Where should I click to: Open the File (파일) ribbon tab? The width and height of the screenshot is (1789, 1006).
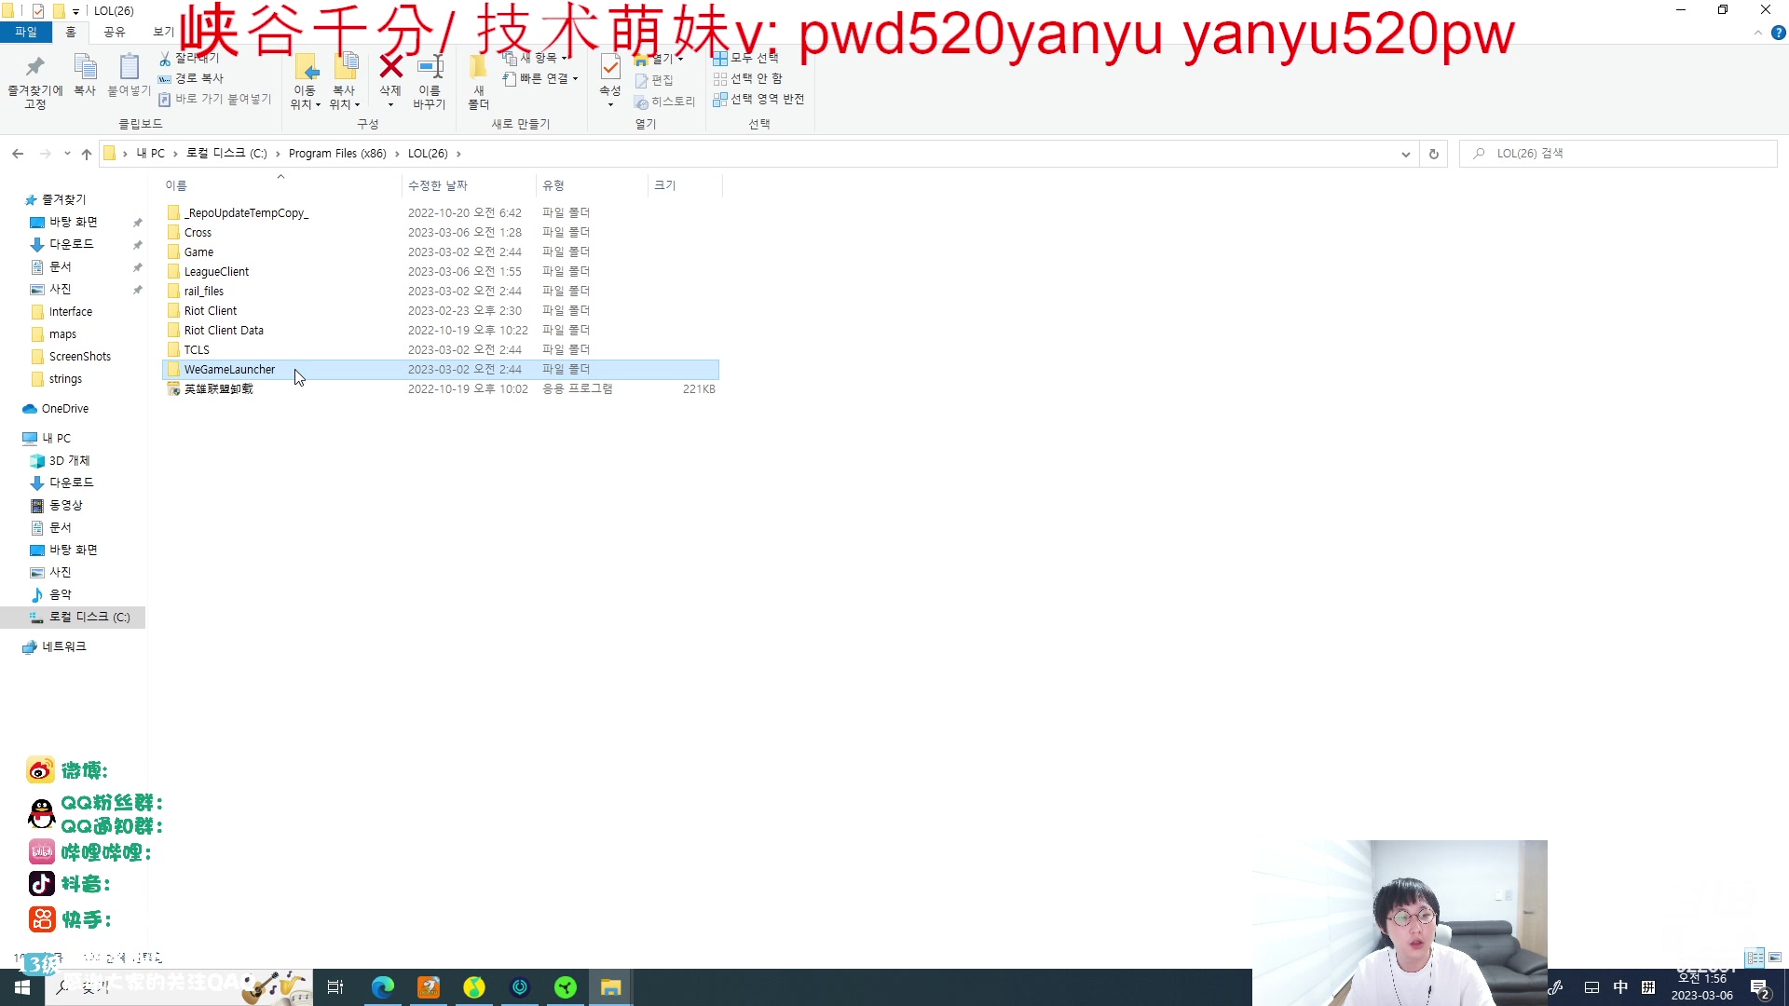coord(26,32)
